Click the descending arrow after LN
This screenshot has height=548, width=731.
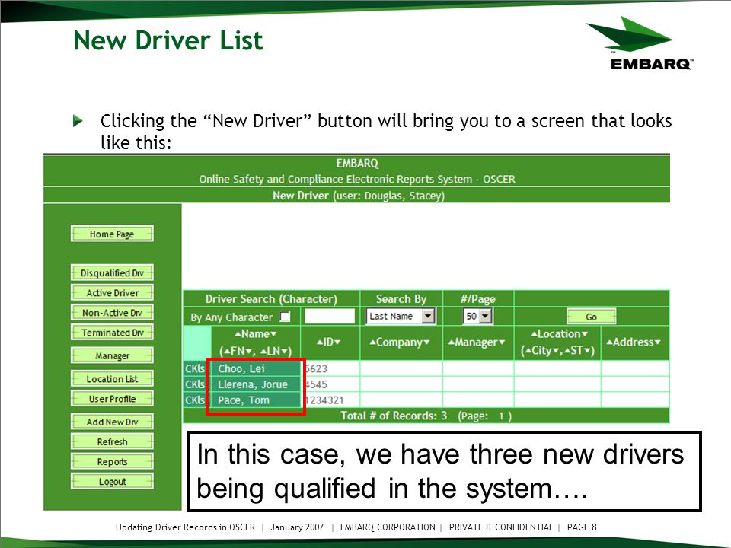pyautogui.click(x=283, y=352)
